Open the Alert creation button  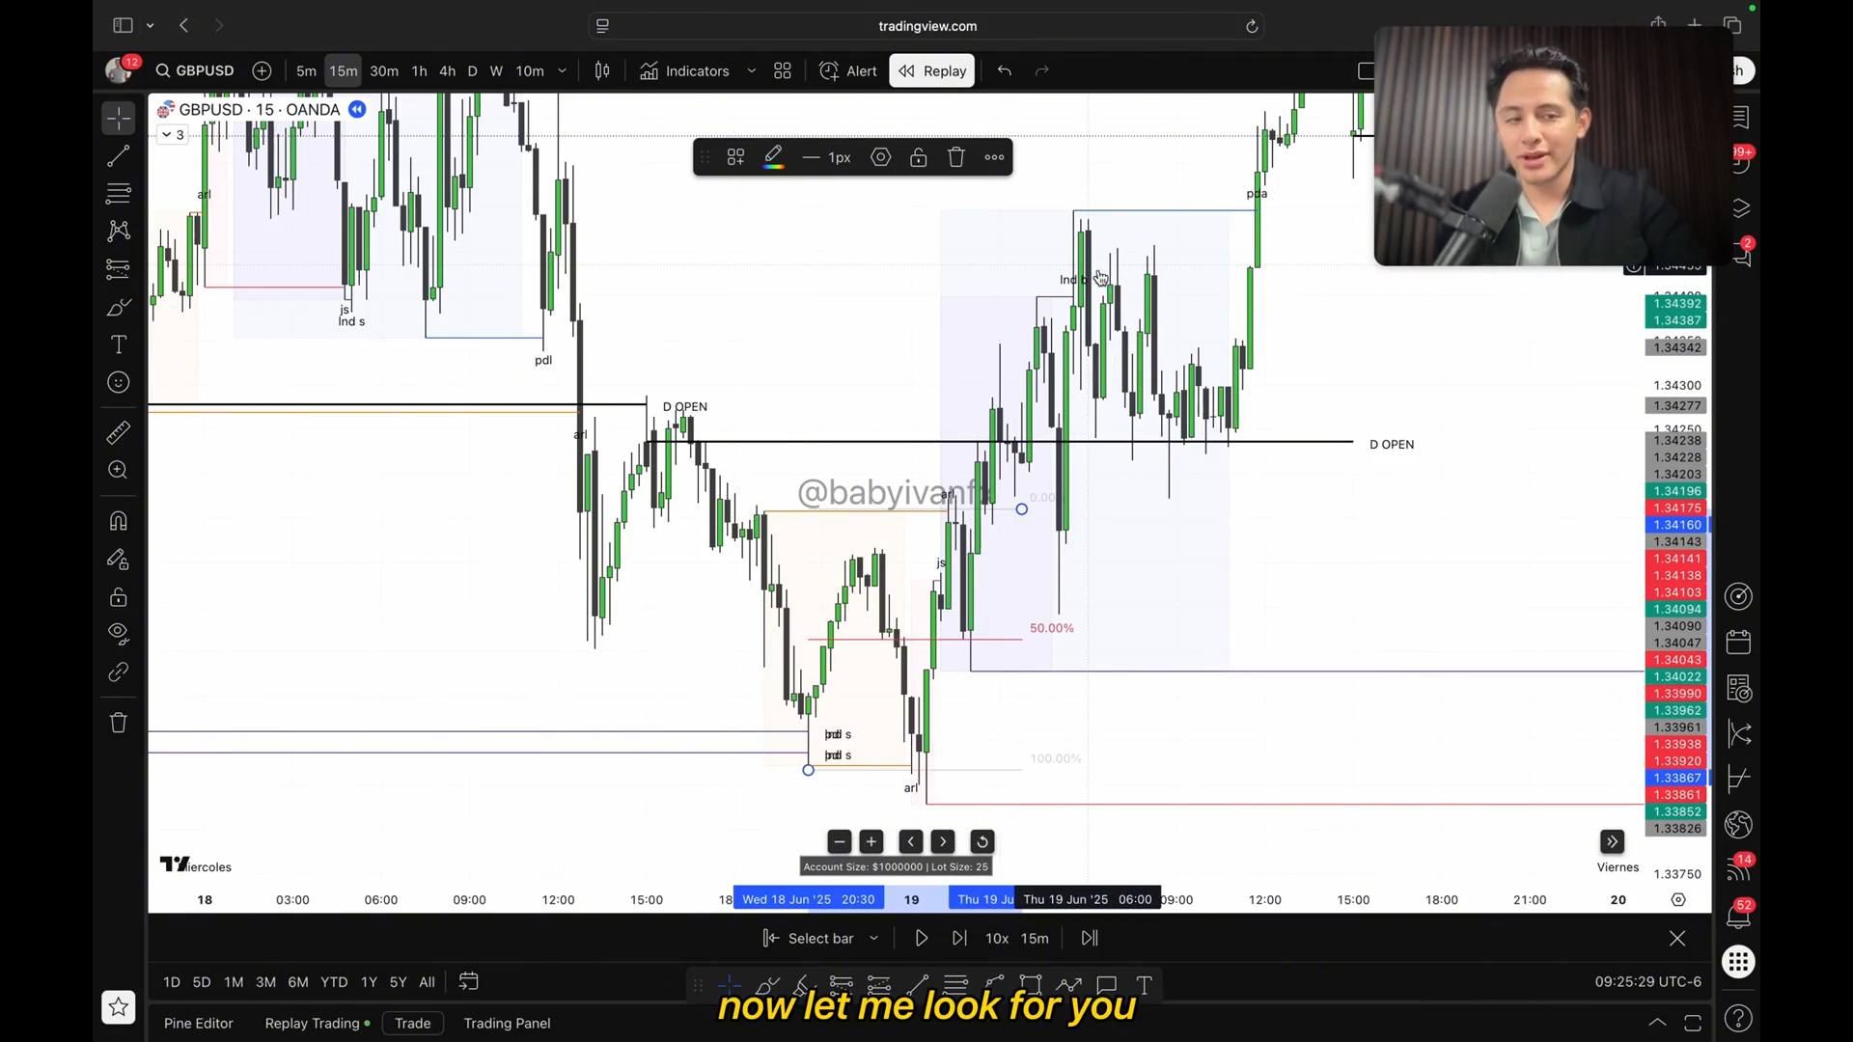pyautogui.click(x=848, y=70)
